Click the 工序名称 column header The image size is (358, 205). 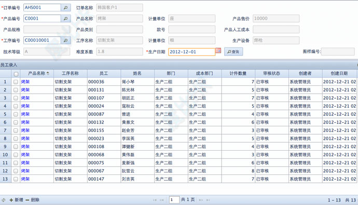click(71, 74)
